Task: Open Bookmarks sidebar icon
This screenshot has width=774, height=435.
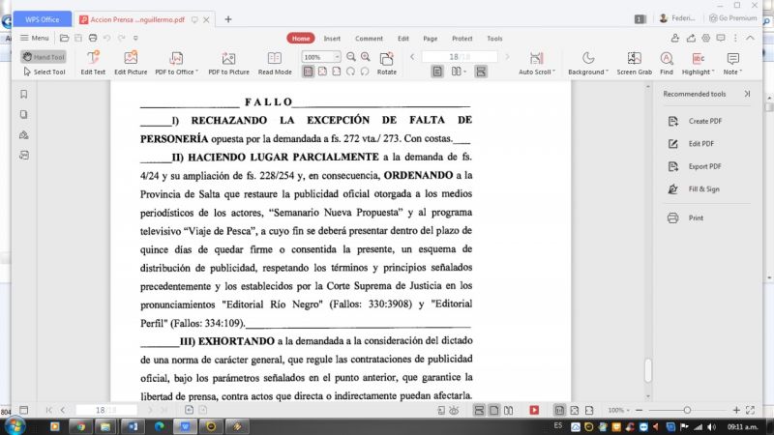Action: (x=23, y=94)
